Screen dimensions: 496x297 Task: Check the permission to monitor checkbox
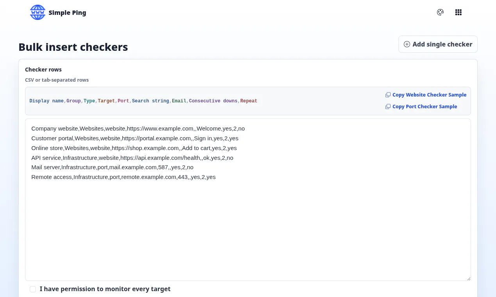coord(33,289)
